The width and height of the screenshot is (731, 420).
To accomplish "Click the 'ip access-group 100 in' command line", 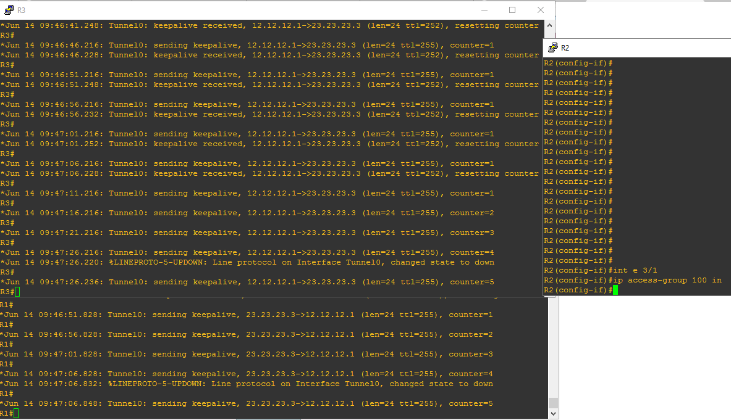I will pos(666,280).
